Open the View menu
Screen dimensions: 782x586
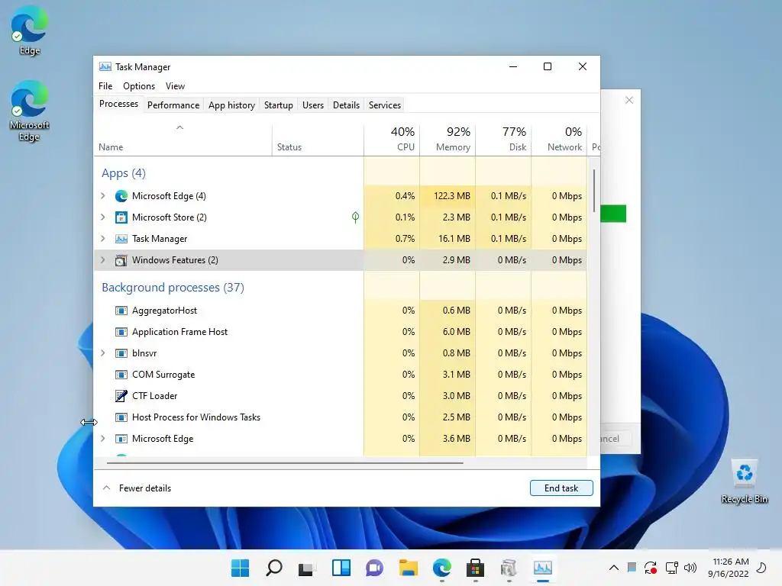(x=175, y=86)
